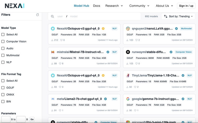
Task: Enable the GGUF file format filter
Action: [3, 88]
